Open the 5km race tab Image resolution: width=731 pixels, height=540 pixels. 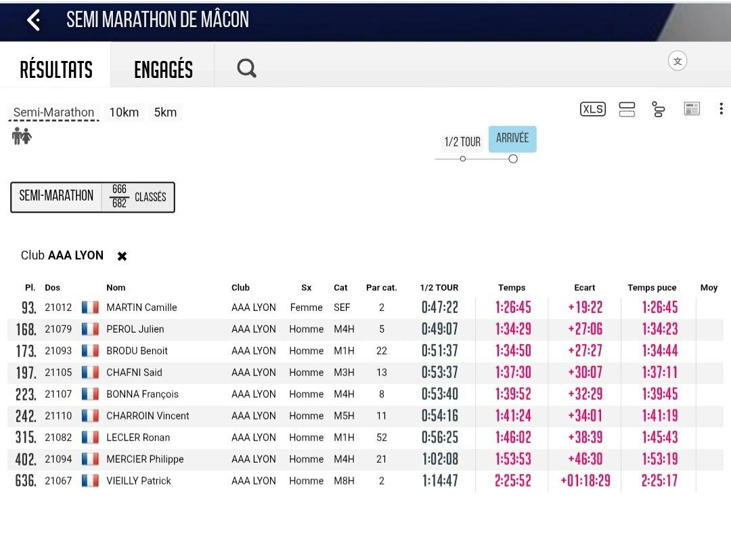coord(166,112)
